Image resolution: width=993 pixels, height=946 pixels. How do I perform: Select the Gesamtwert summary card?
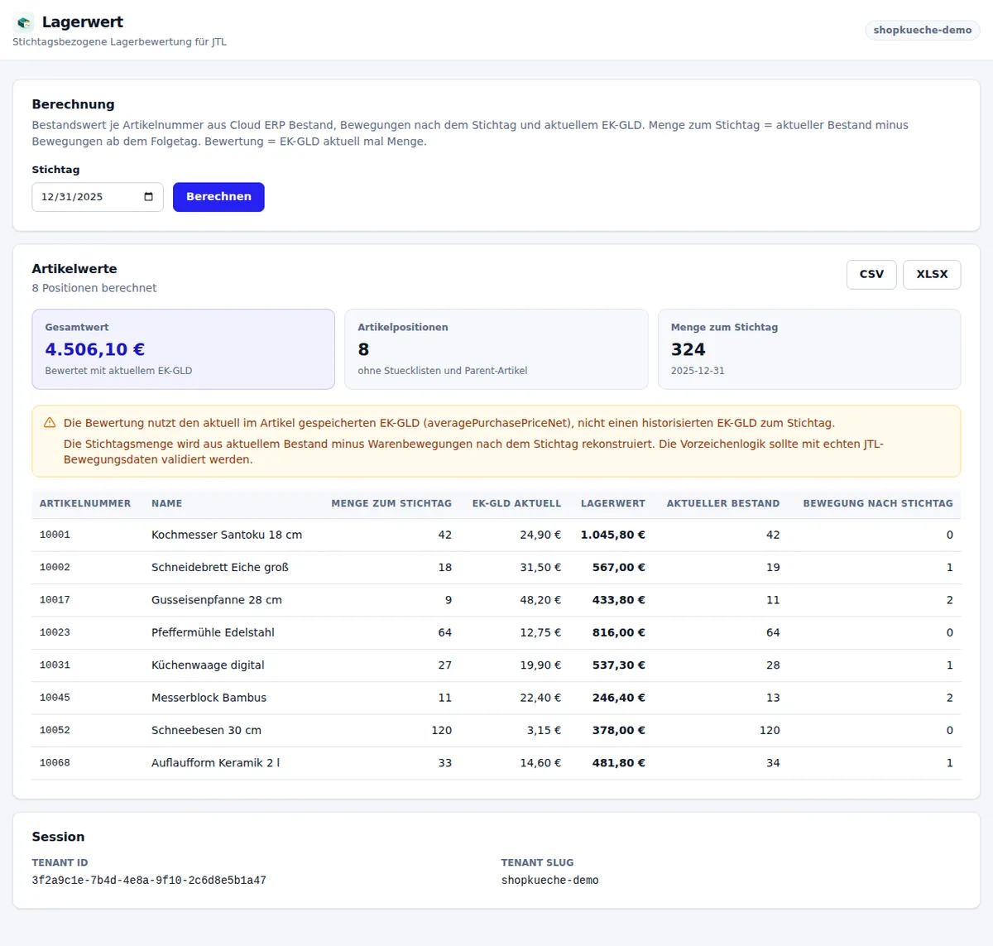click(x=184, y=349)
